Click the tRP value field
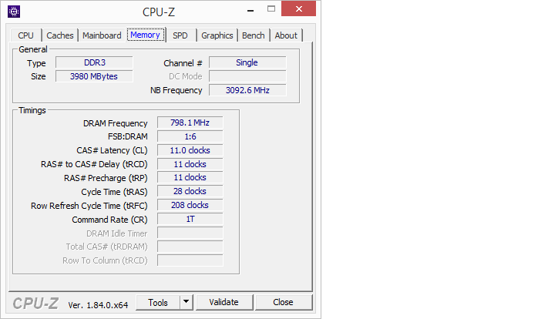 point(190,177)
